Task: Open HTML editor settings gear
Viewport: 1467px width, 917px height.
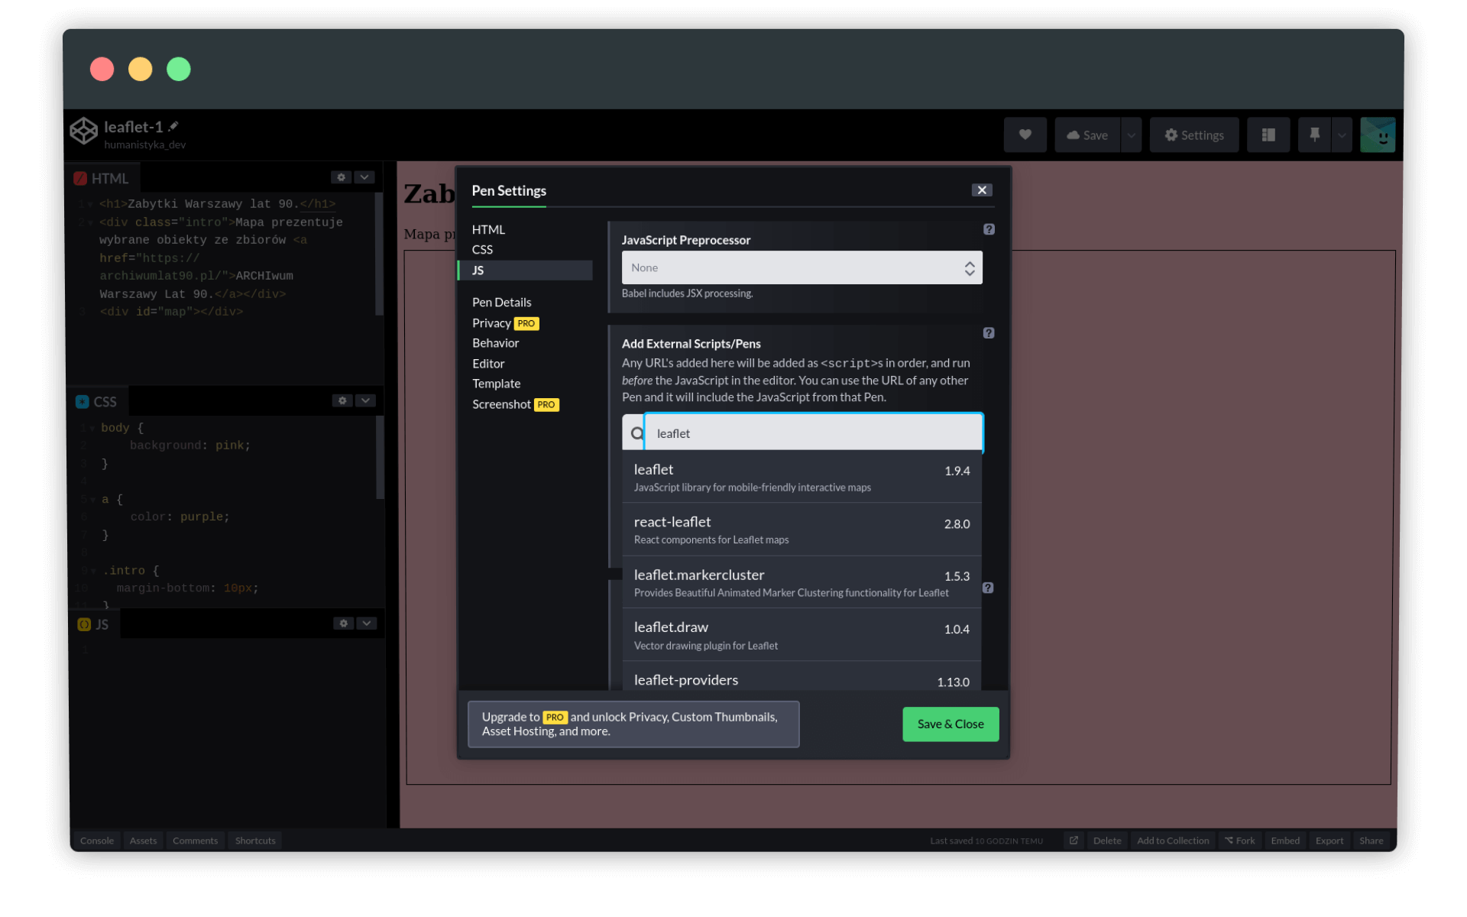Action: click(342, 177)
